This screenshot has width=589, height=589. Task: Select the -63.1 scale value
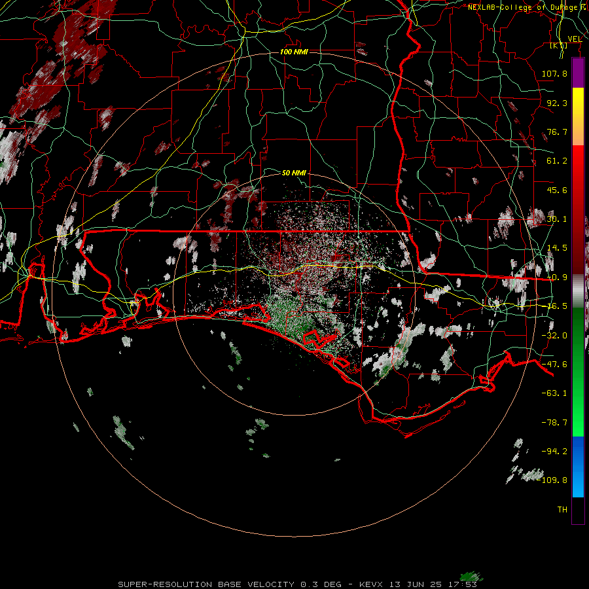point(554,393)
